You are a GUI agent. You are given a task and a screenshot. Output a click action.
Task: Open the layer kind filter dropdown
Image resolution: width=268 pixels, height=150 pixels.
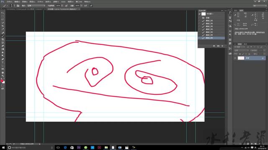coord(239,47)
